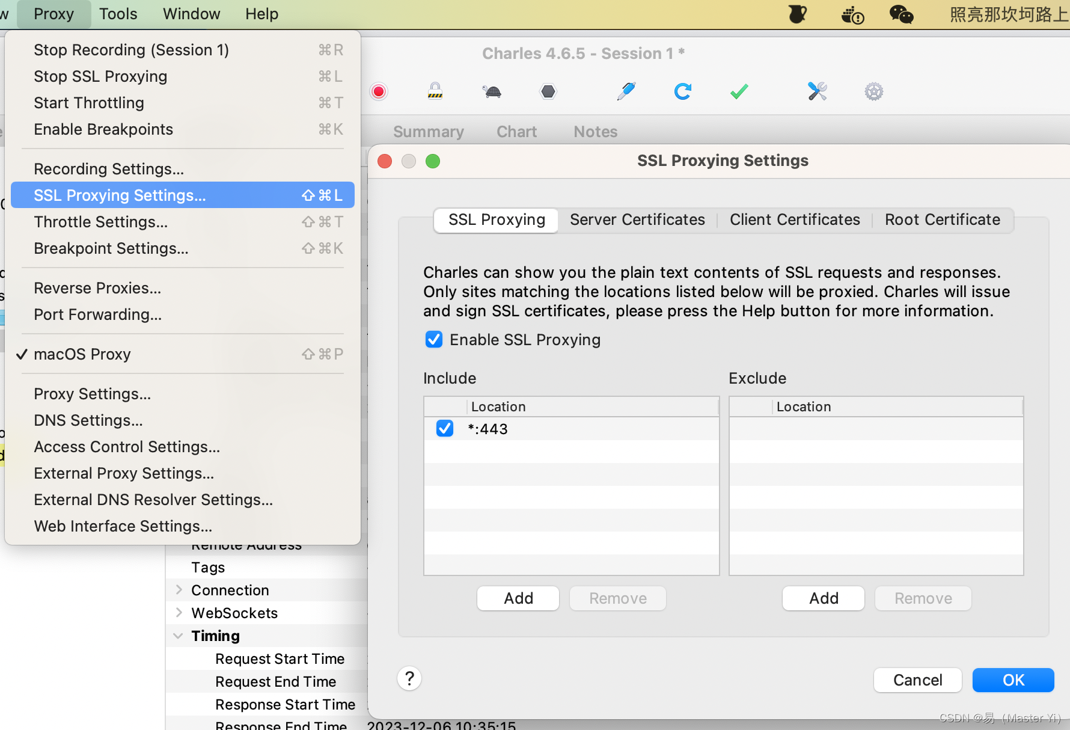The image size is (1070, 730).
Task: Click the Repeat refresh arrow icon
Action: click(682, 91)
